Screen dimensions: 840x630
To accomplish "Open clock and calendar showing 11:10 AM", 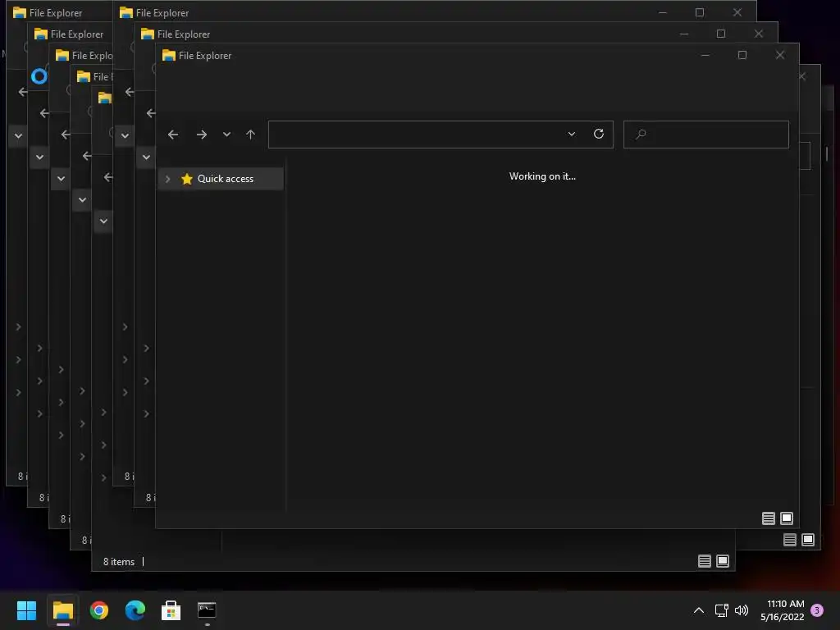I will 783,610.
